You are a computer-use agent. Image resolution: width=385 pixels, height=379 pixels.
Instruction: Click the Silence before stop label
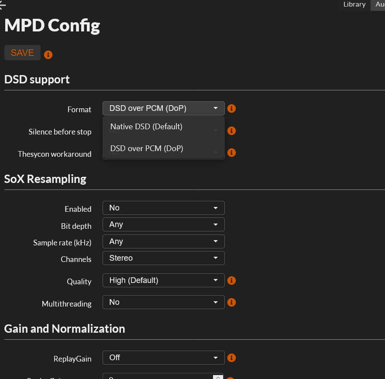point(60,132)
